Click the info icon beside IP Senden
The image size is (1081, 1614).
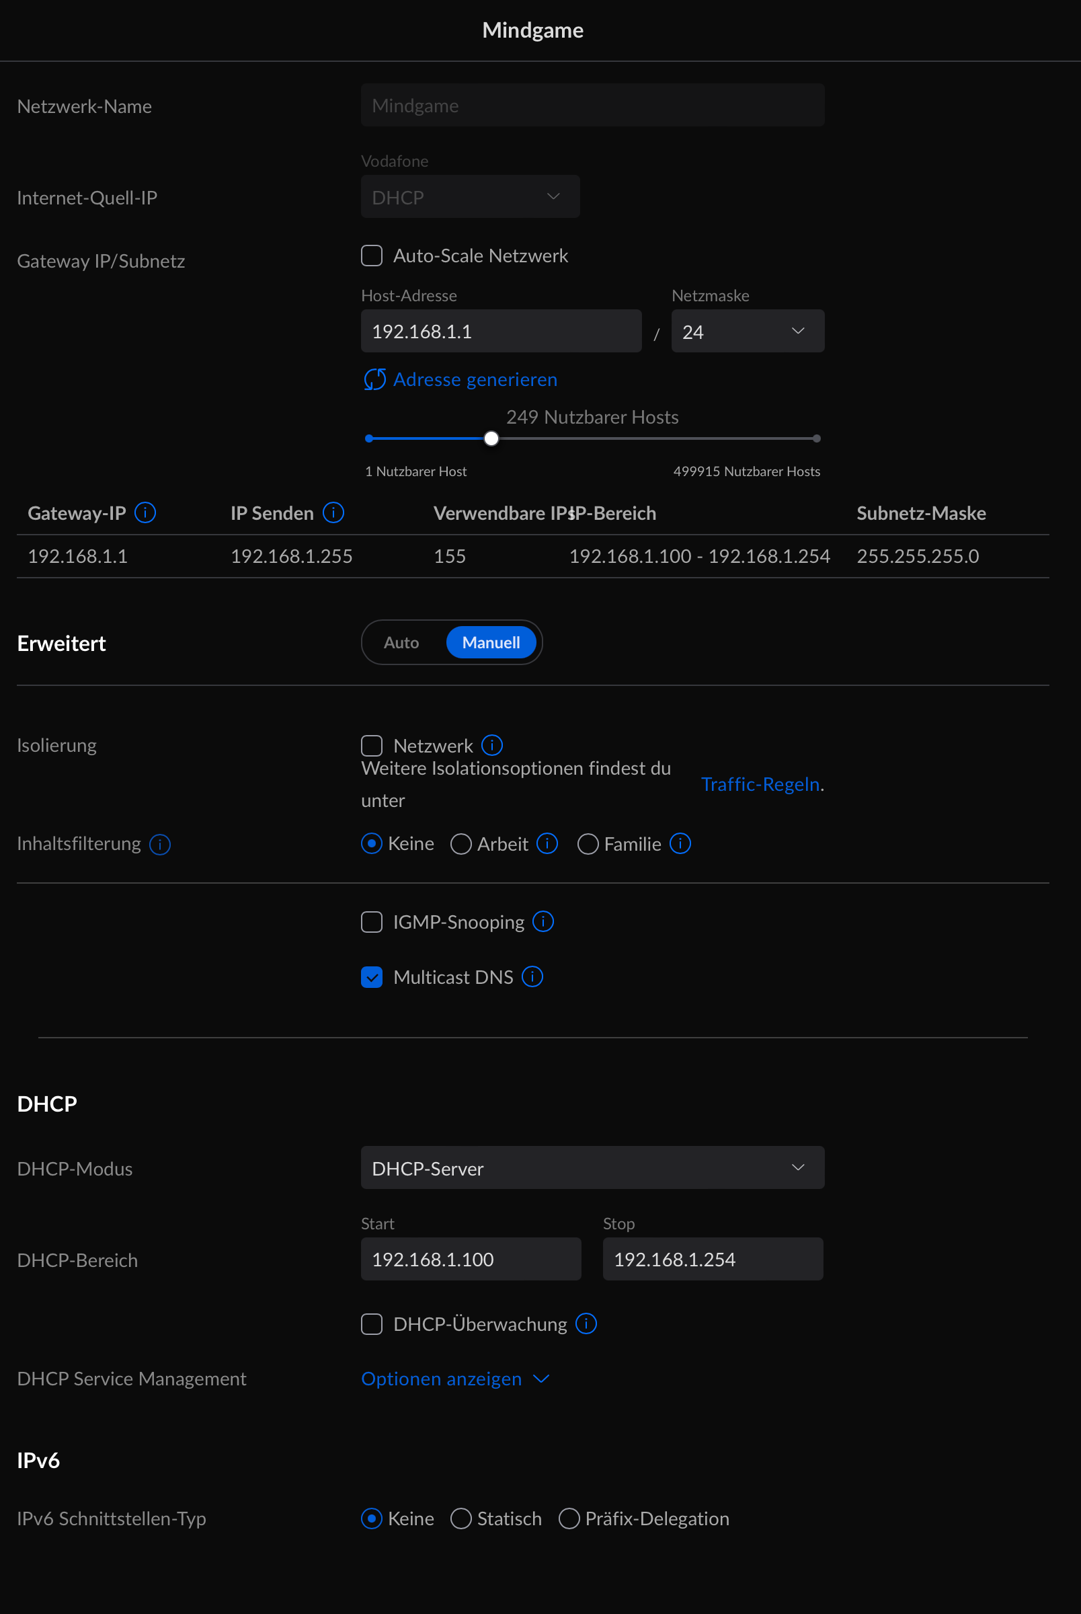[x=333, y=513]
